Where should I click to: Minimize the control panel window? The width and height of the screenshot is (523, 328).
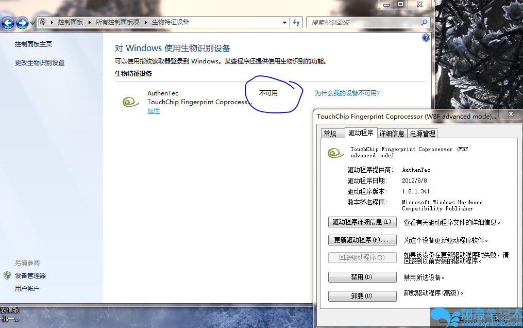tap(386, 5)
